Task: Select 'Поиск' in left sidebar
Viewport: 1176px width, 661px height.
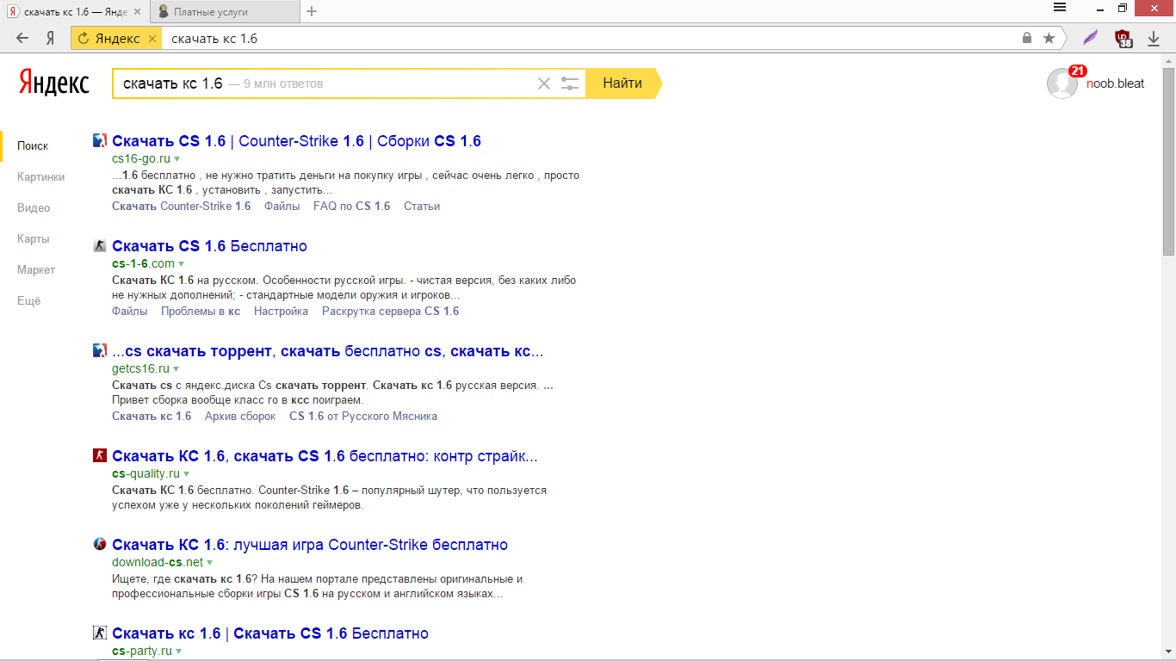Action: [x=33, y=146]
